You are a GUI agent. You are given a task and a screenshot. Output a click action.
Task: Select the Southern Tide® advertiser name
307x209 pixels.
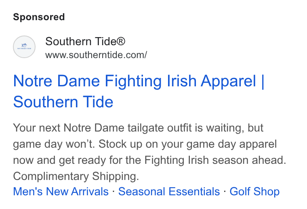pos(85,42)
